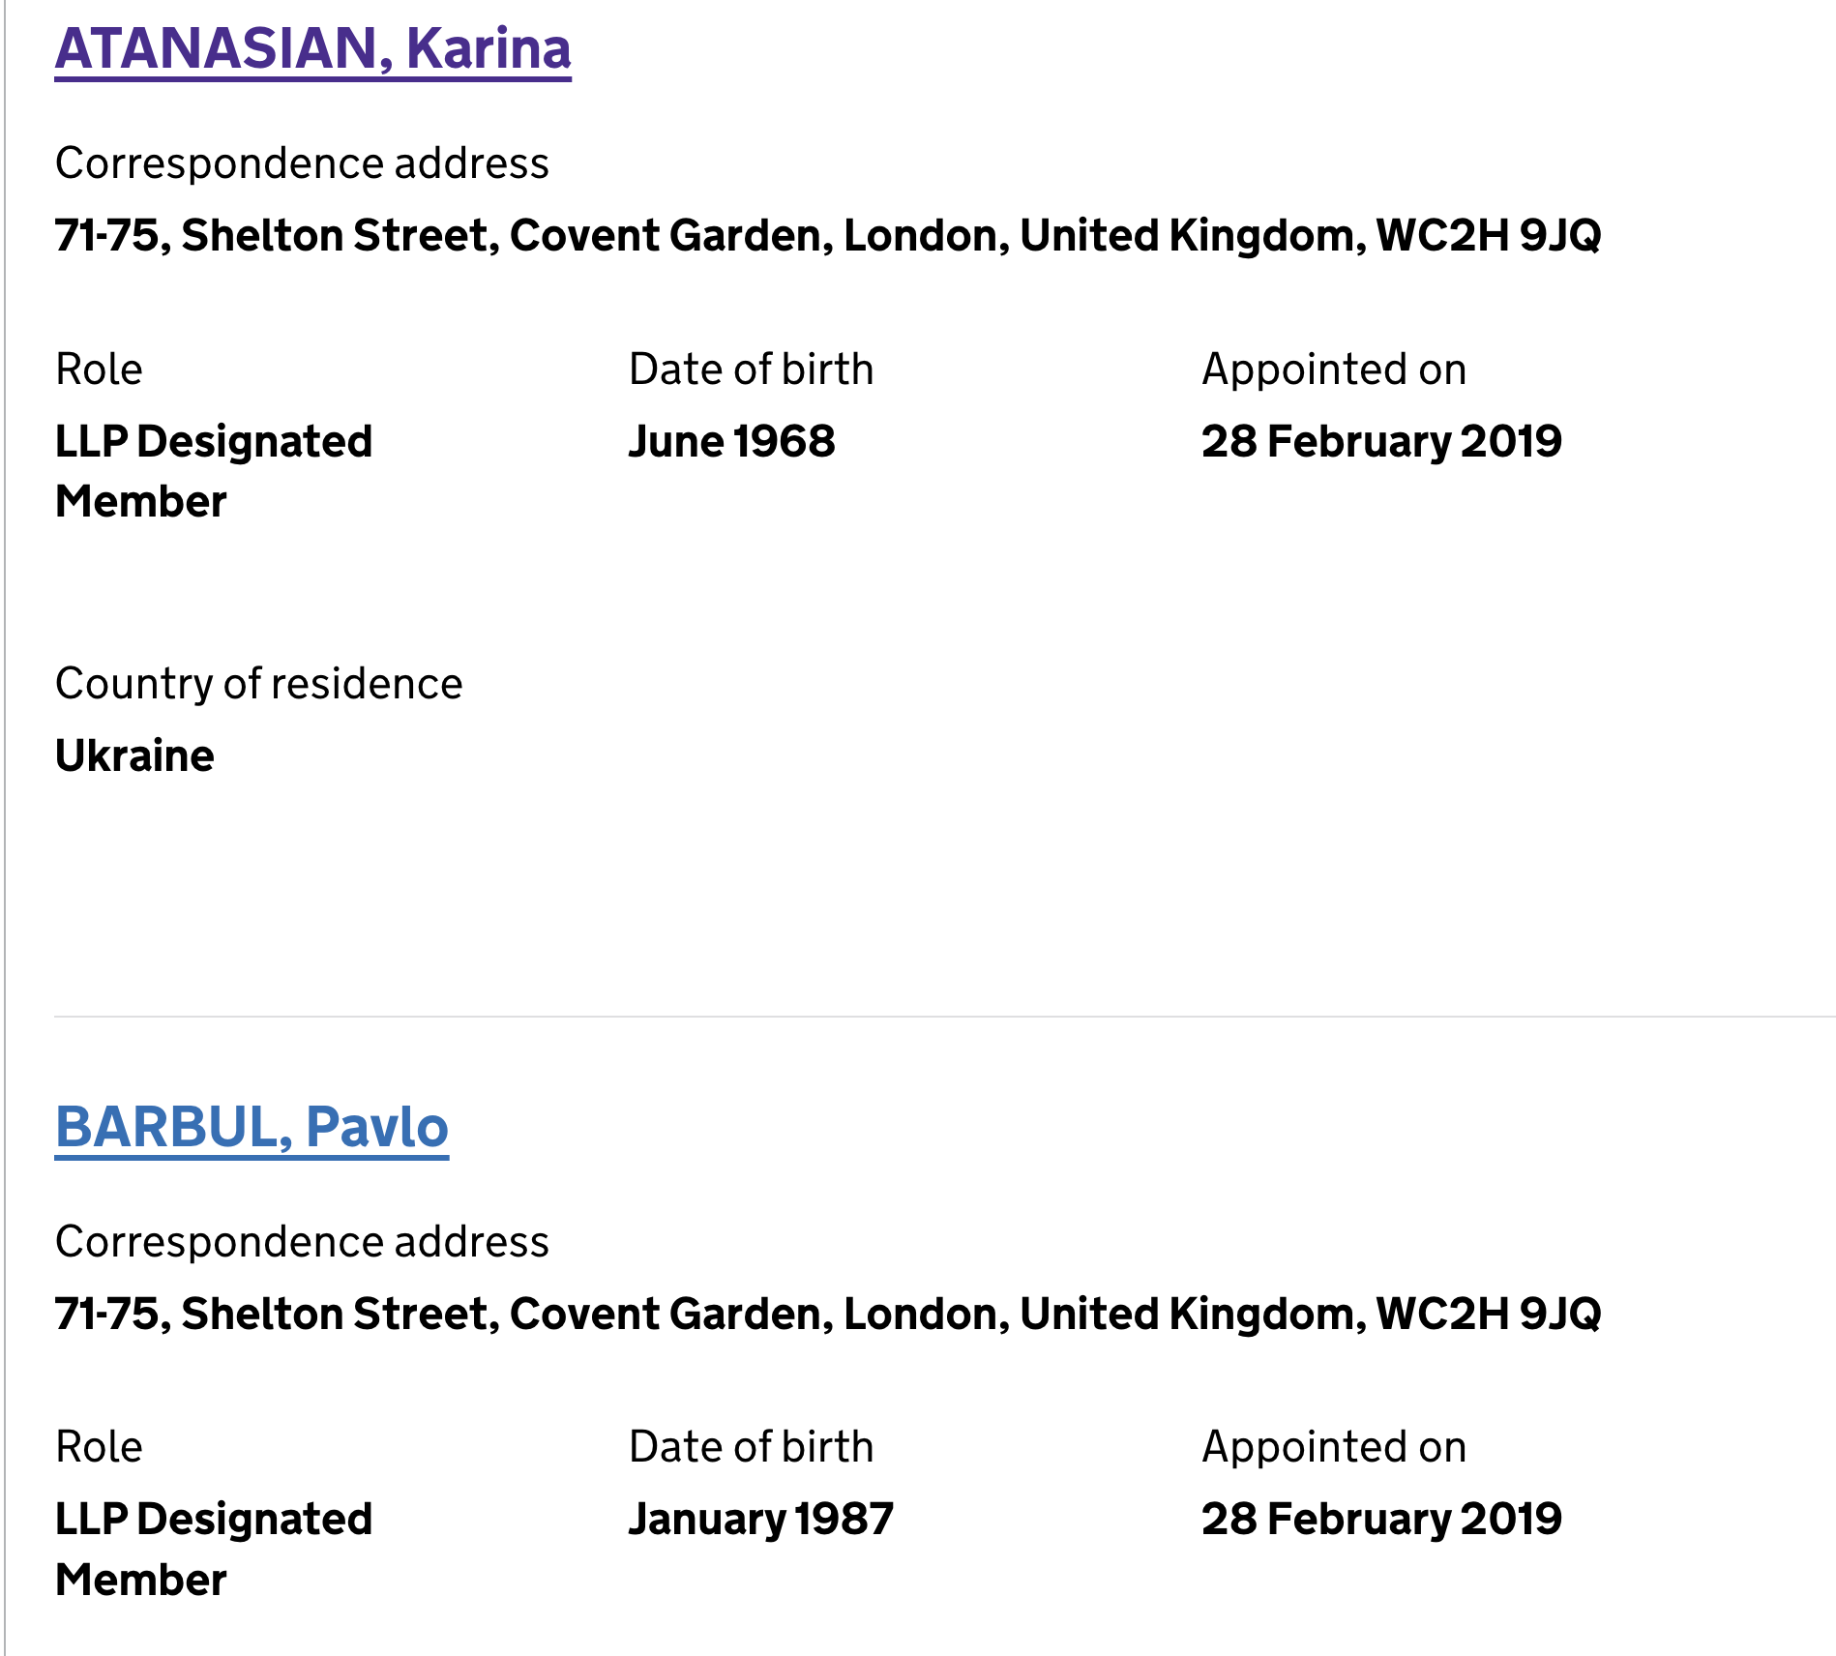Open BARBUL, Pavlo officer link

(x=252, y=1128)
